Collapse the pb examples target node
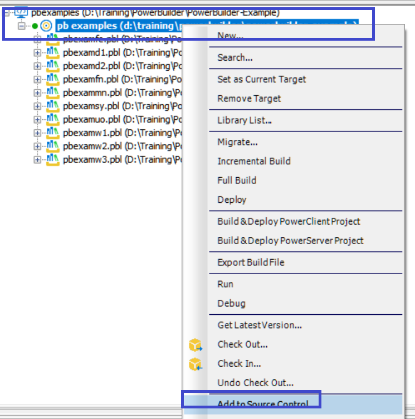The width and height of the screenshot is (415, 419). point(21,26)
